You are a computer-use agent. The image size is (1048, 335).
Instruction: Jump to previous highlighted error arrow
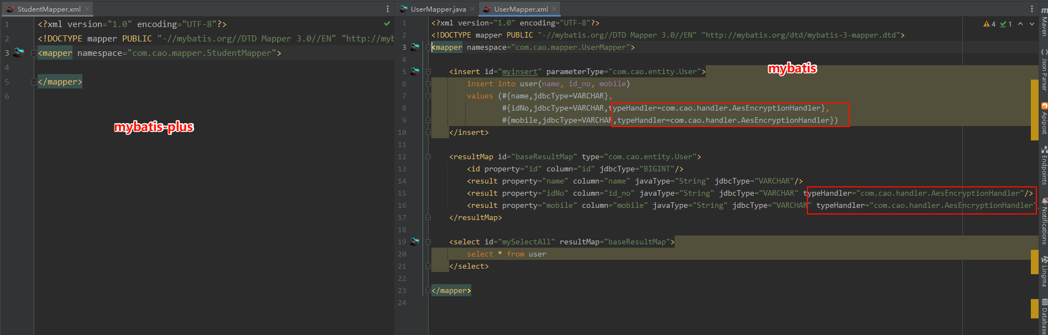tap(1020, 24)
